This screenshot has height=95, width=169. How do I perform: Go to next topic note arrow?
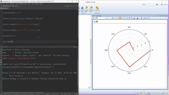coord(161,16)
